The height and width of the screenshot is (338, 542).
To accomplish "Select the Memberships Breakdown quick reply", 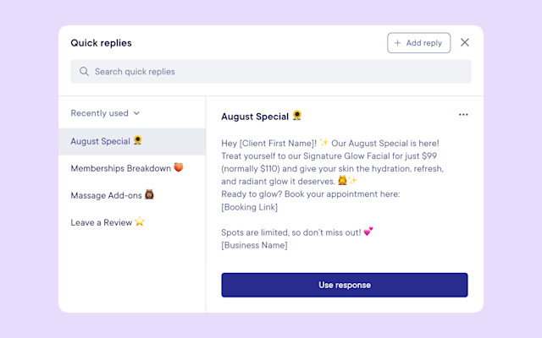I will [x=132, y=168].
